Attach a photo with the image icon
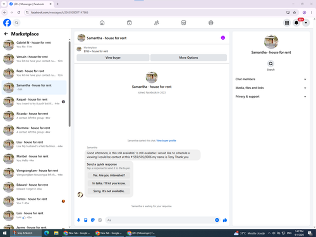The width and height of the screenshot is (316, 237). coord(86,220)
